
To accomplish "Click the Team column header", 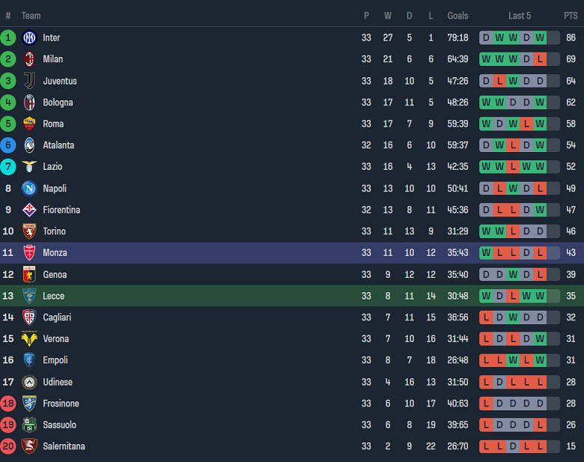I will 31,16.
